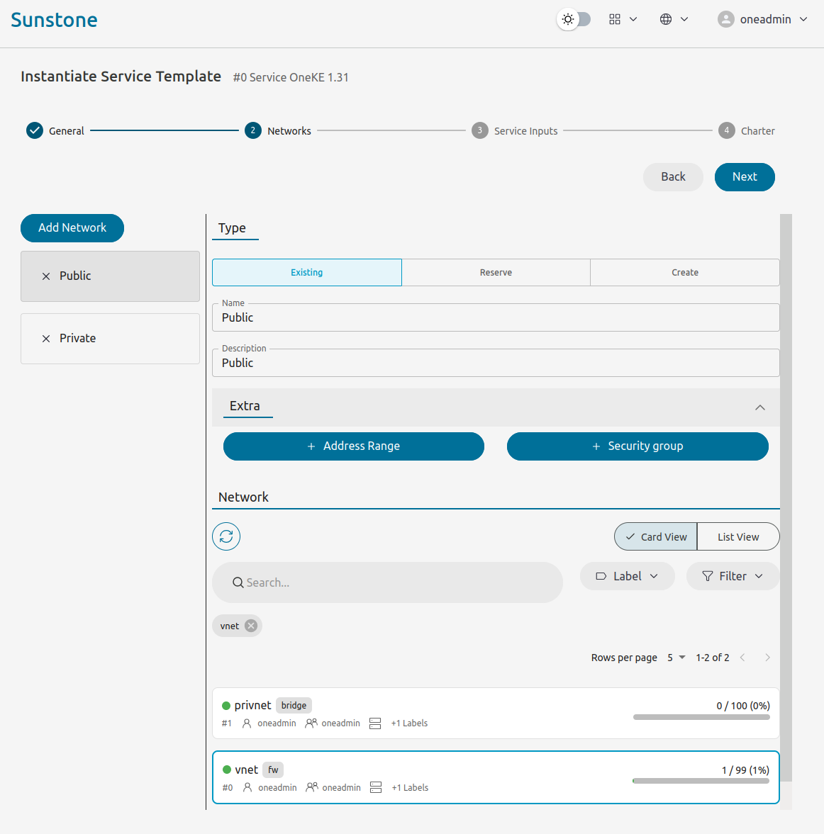Remove the vnet selection chip
Viewport: 824px width, 834px height.
coord(251,626)
